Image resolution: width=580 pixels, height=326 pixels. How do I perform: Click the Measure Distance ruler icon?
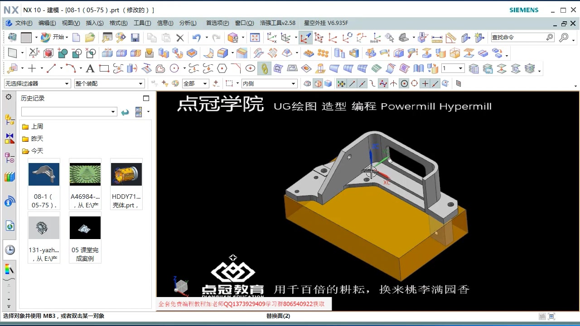pyautogui.click(x=438, y=38)
